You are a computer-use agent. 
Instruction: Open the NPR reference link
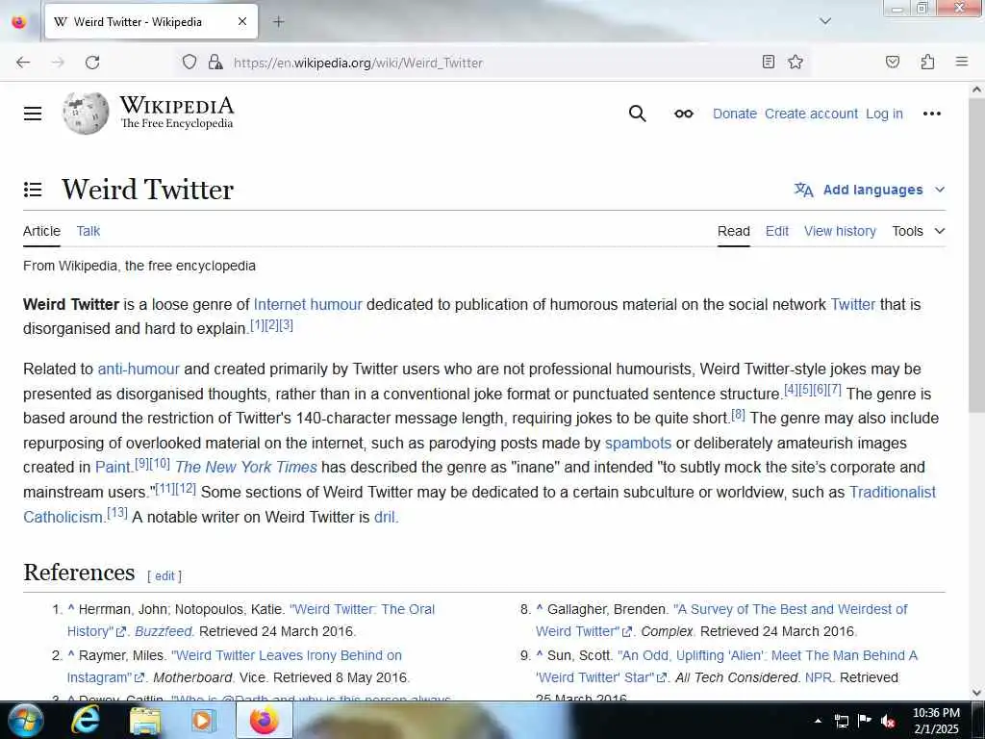818,678
